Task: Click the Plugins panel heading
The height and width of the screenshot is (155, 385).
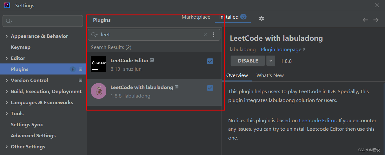Action: 102,20
